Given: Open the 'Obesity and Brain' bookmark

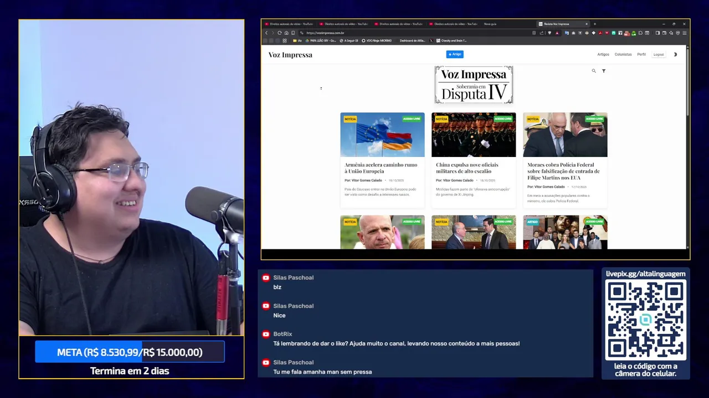Looking at the screenshot, I should [451, 41].
